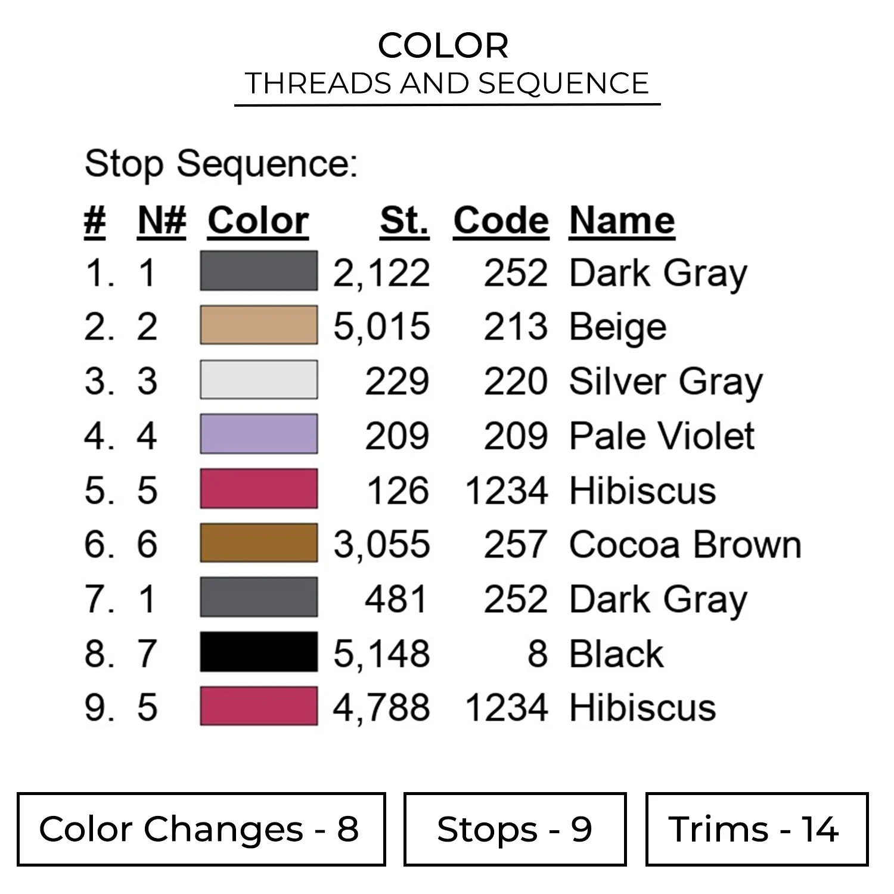Select the St. column header
Image resolution: width=894 pixels, height=894 pixels.
(x=404, y=221)
